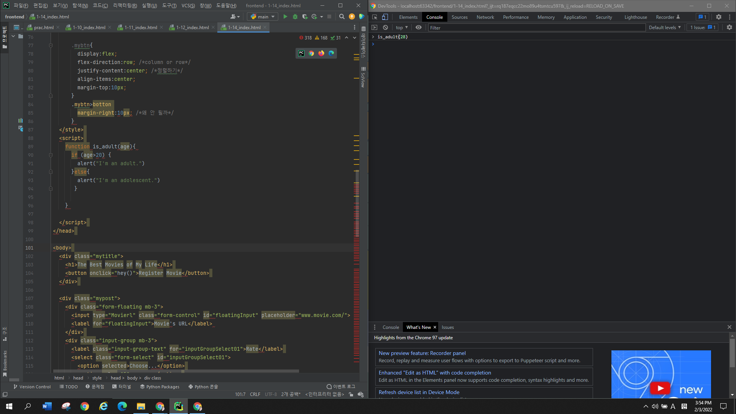Open the Python Packages tool window
This screenshot has height=414, width=736.
click(x=159, y=386)
